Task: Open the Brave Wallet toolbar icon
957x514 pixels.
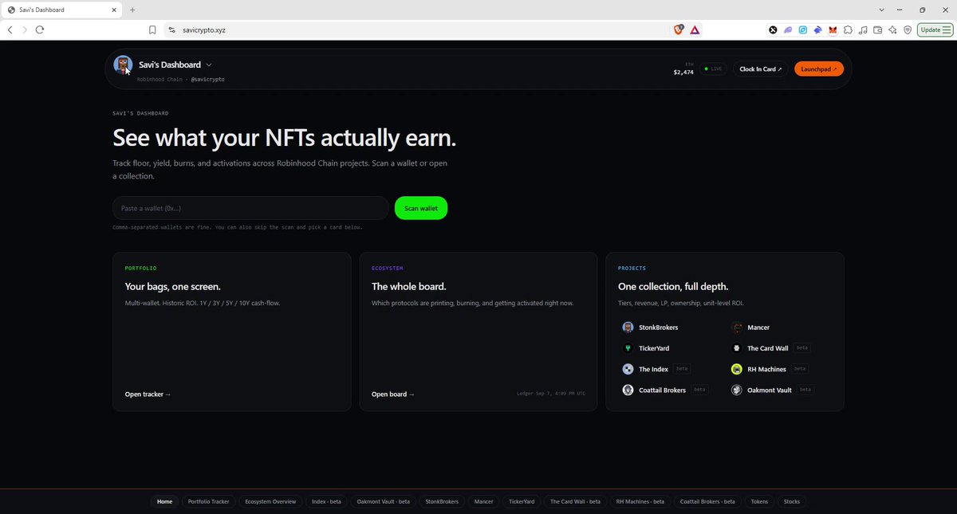Action: (x=877, y=29)
